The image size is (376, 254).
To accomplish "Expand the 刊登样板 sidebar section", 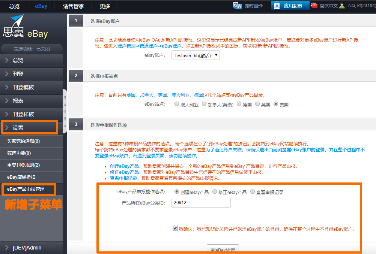I will click(32, 114).
